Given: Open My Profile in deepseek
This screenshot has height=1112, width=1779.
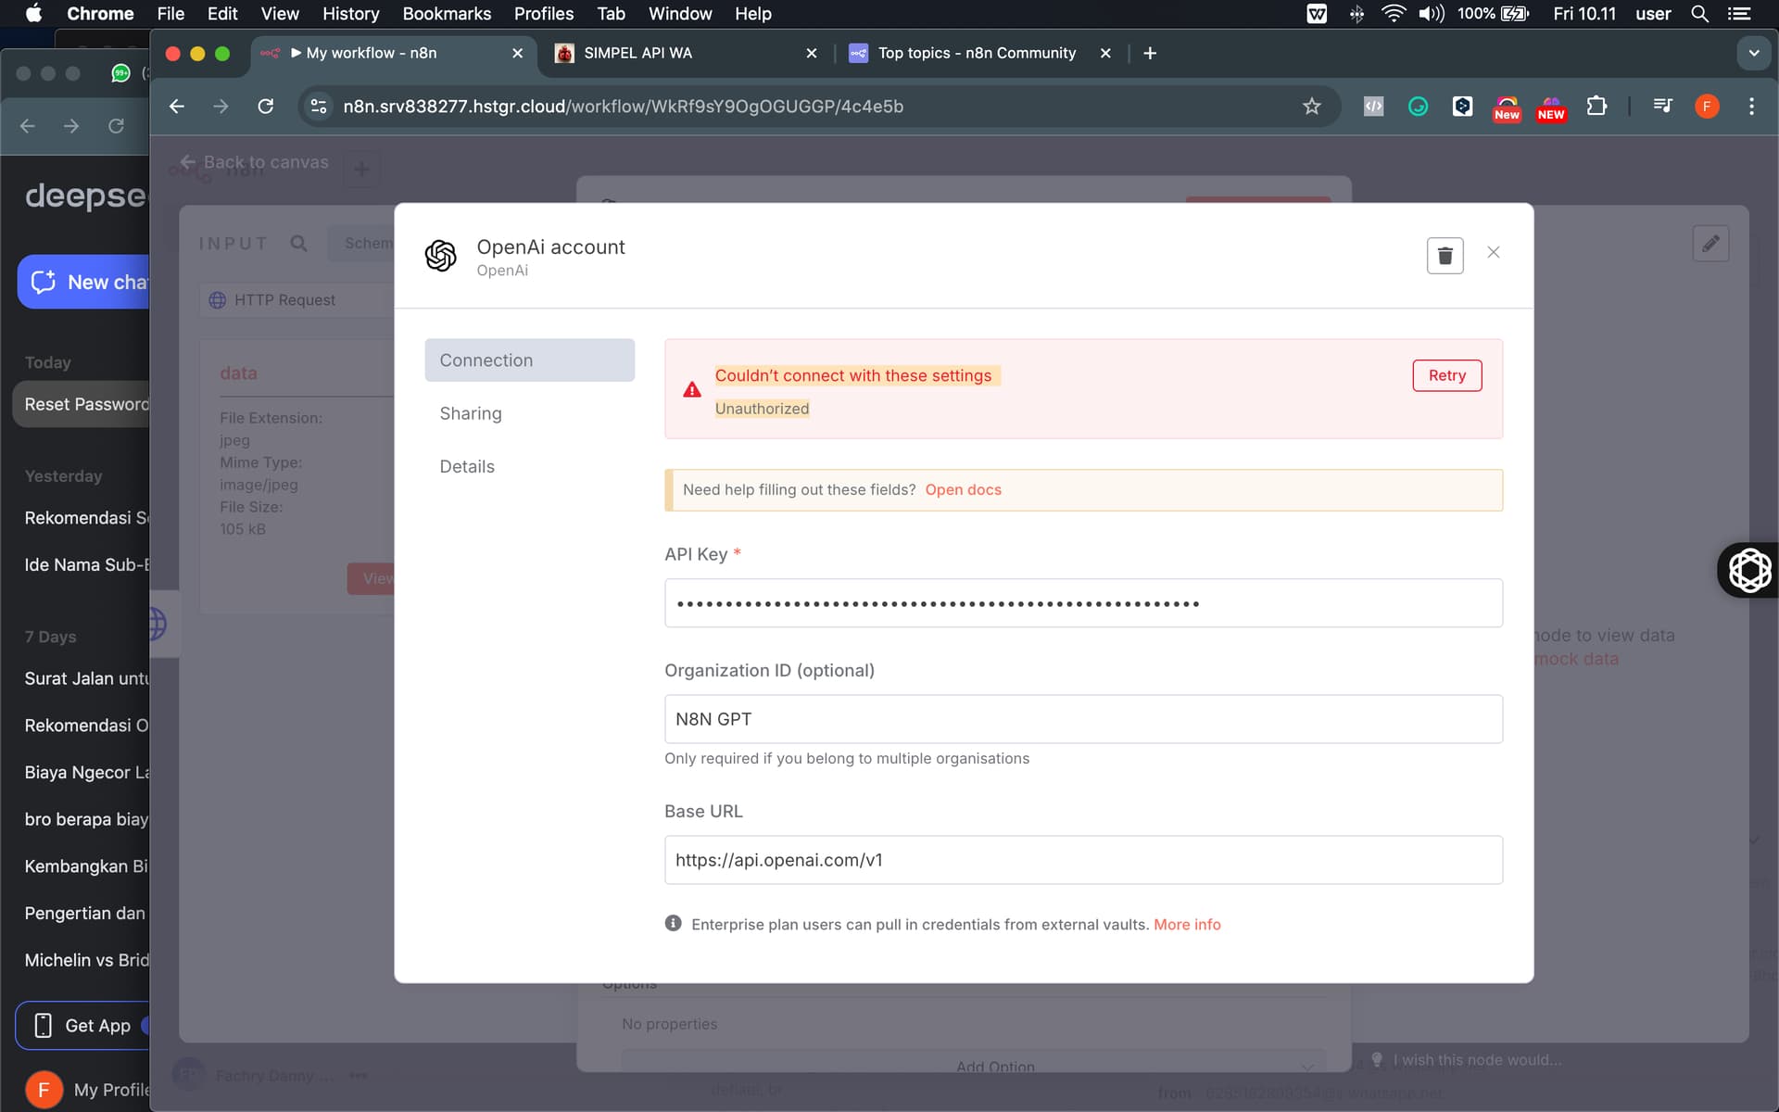Looking at the screenshot, I should pos(87,1090).
